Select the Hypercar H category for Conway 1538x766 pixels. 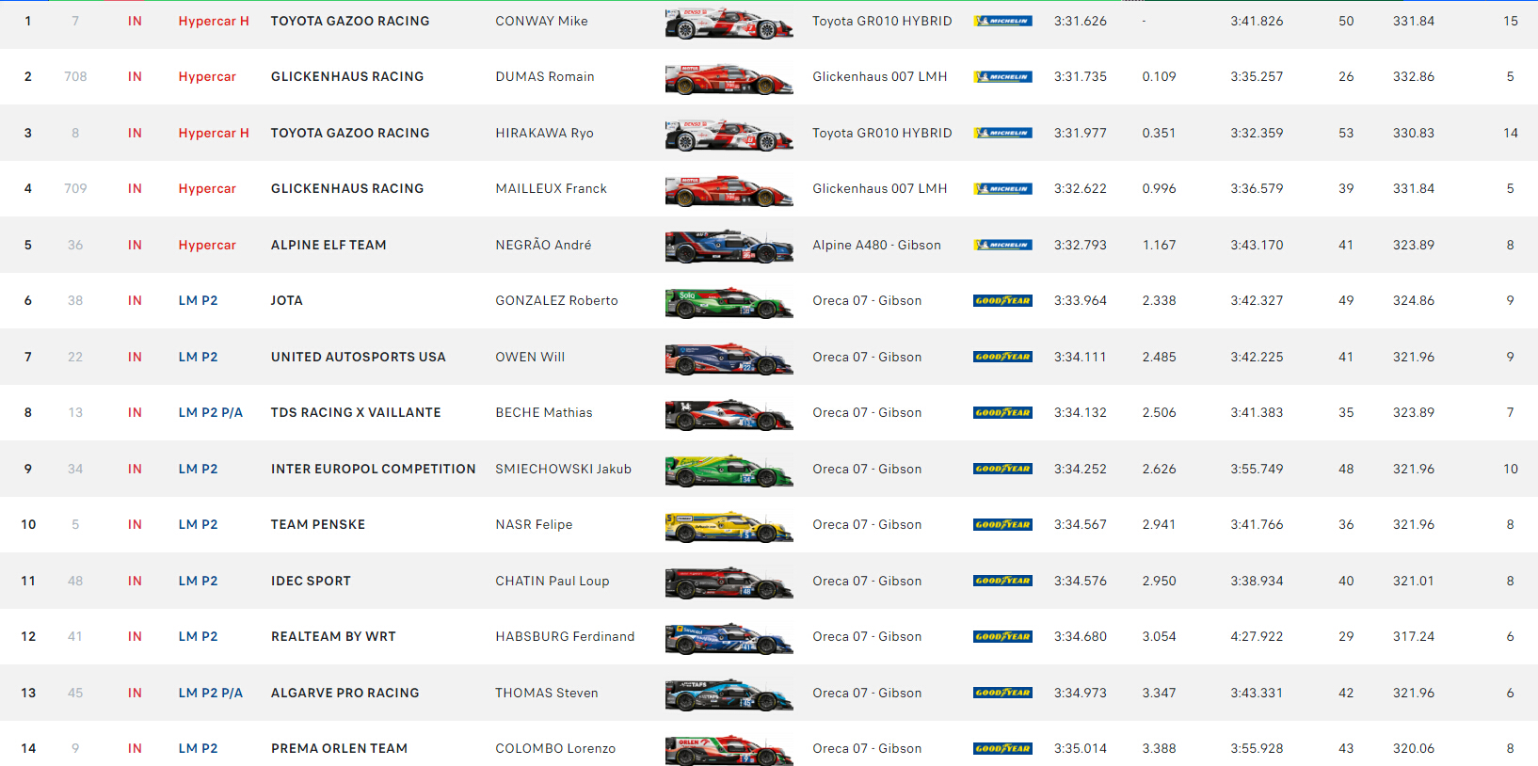tap(214, 21)
